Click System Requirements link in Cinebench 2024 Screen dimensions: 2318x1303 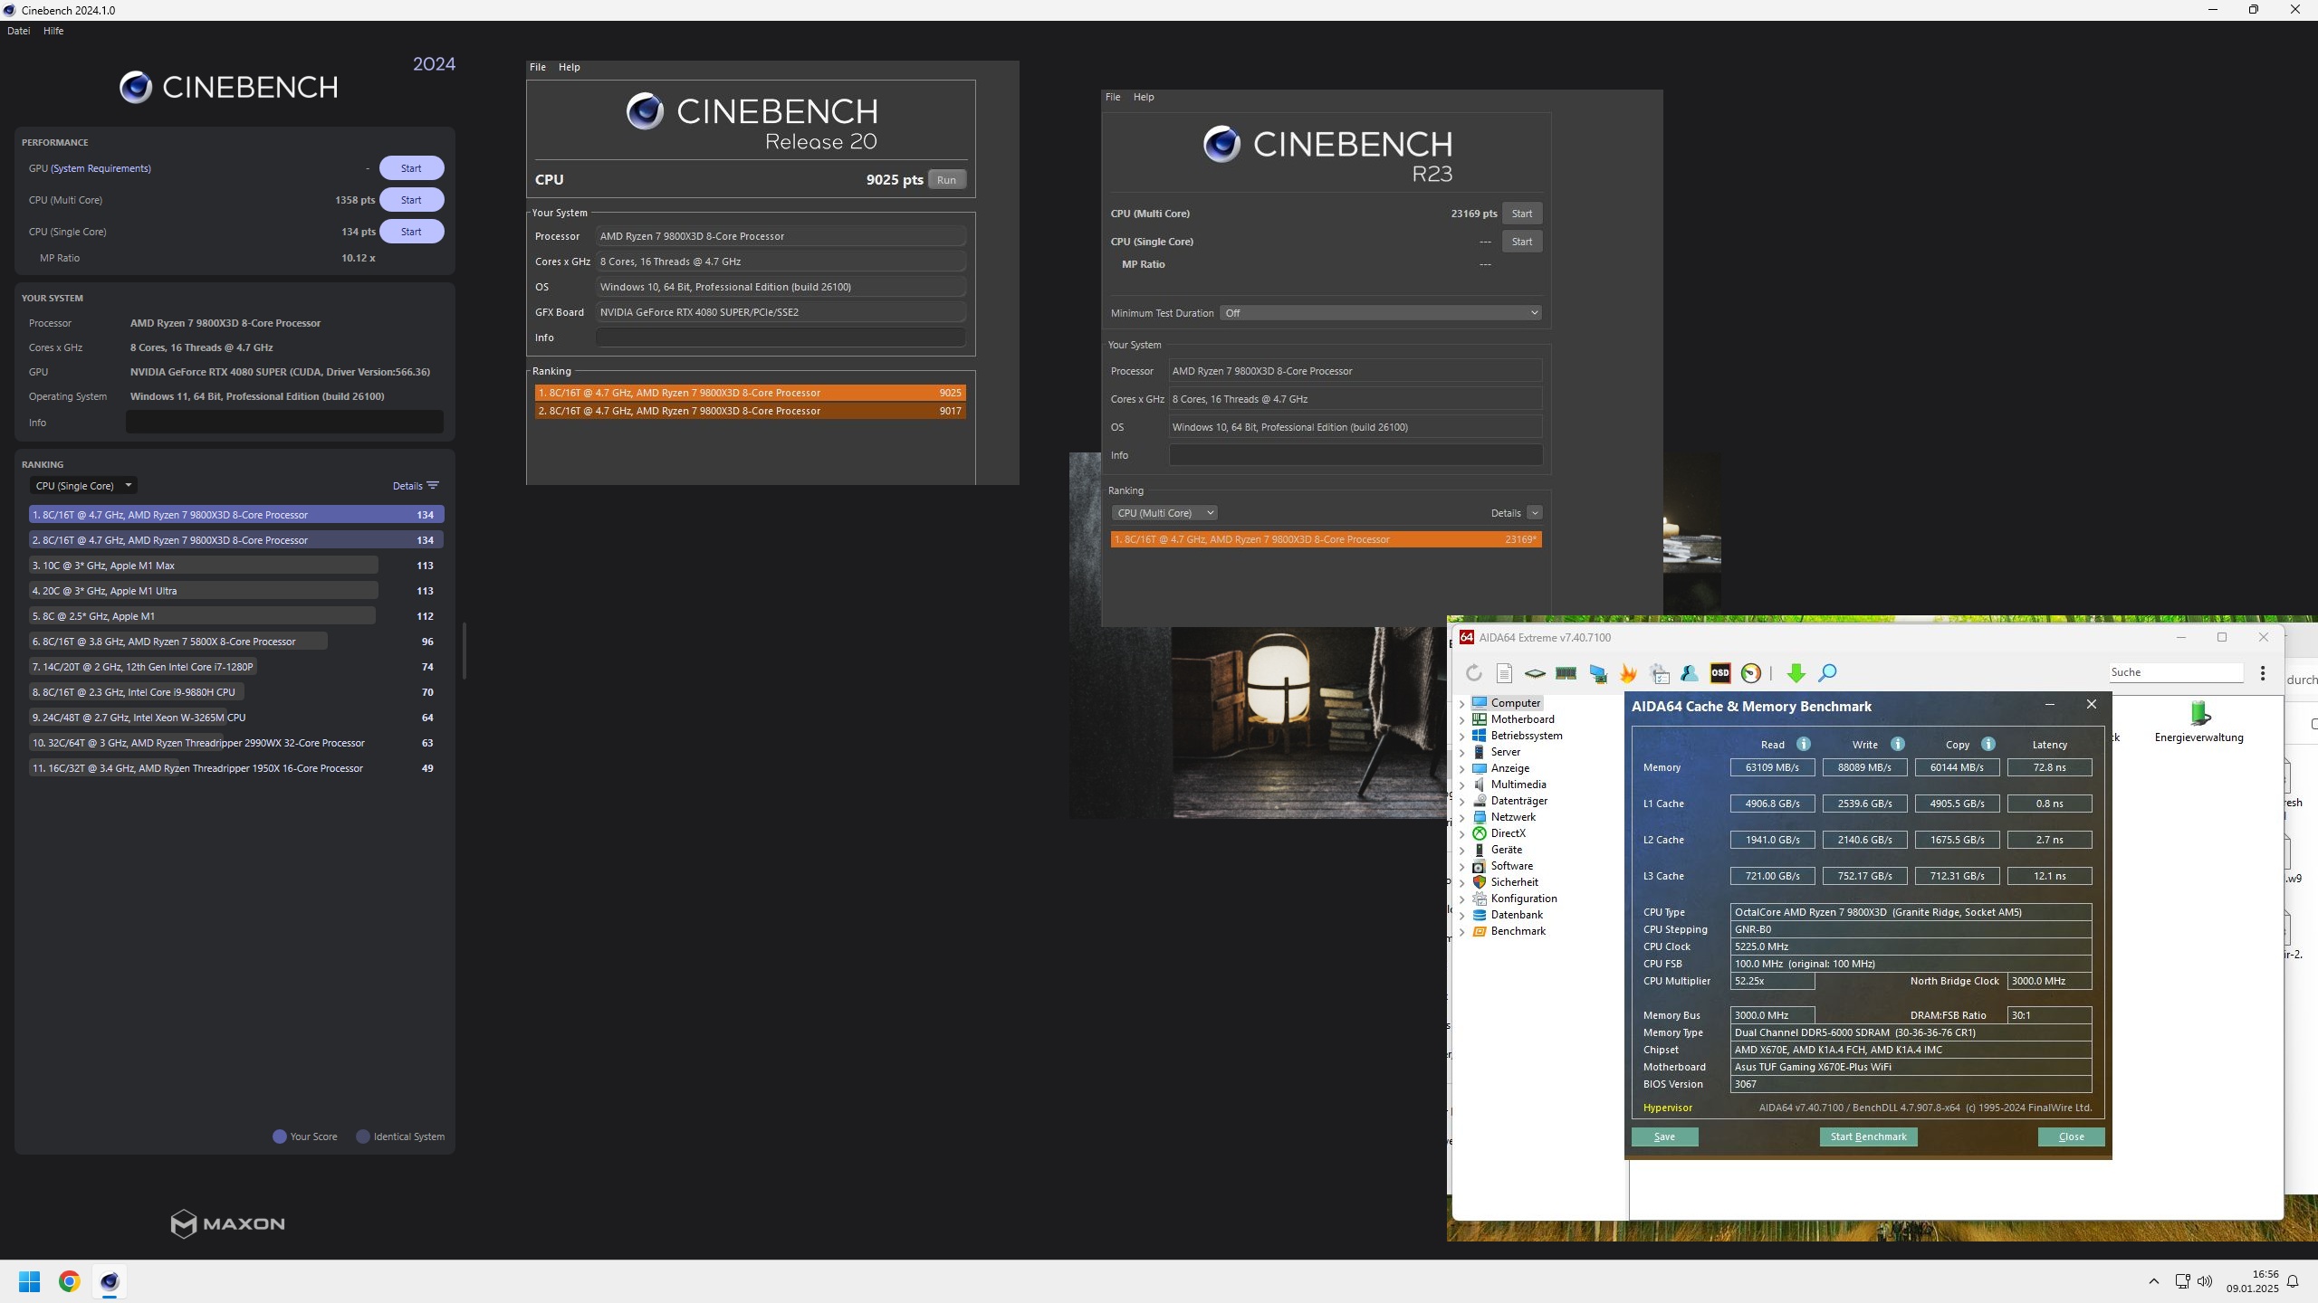tap(101, 168)
